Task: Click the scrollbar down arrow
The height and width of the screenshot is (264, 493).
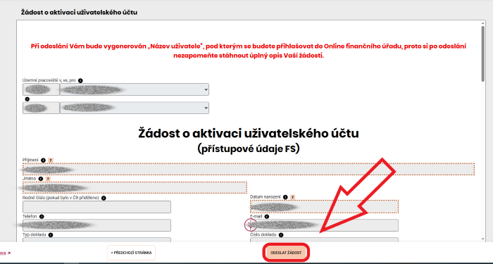Action: coord(483,239)
